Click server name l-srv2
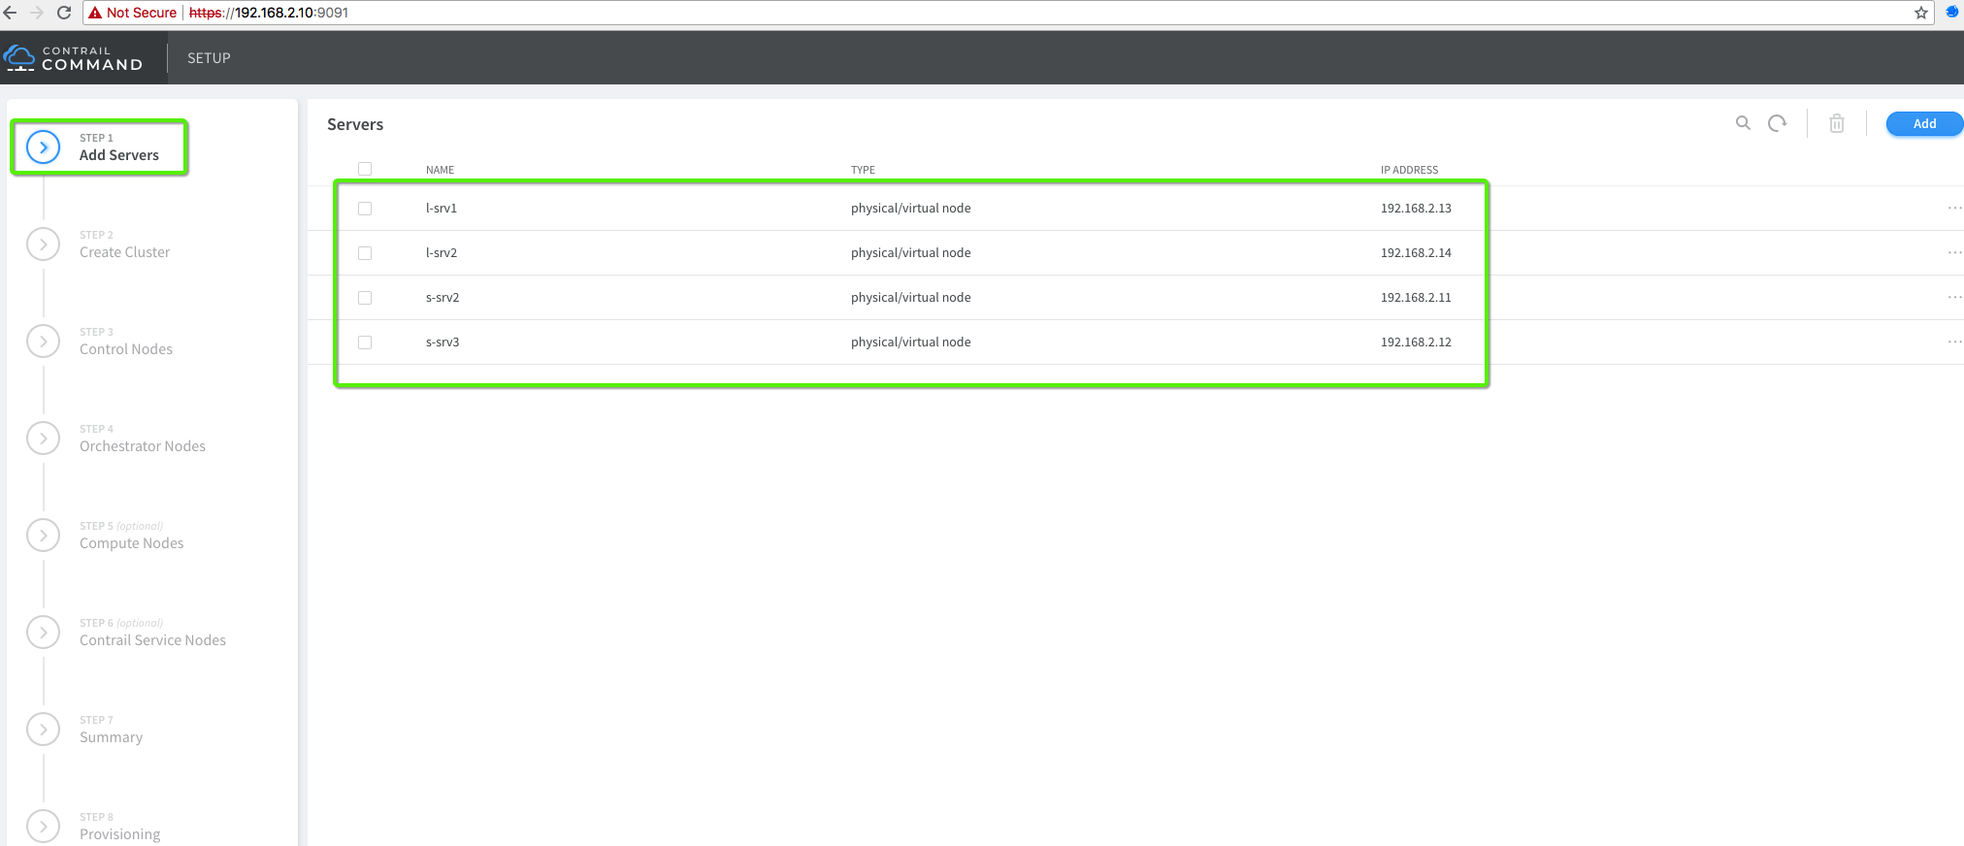The image size is (1964, 846). tap(442, 252)
